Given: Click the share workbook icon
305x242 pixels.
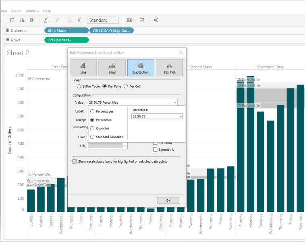Looking at the screenshot, I should (156, 20).
